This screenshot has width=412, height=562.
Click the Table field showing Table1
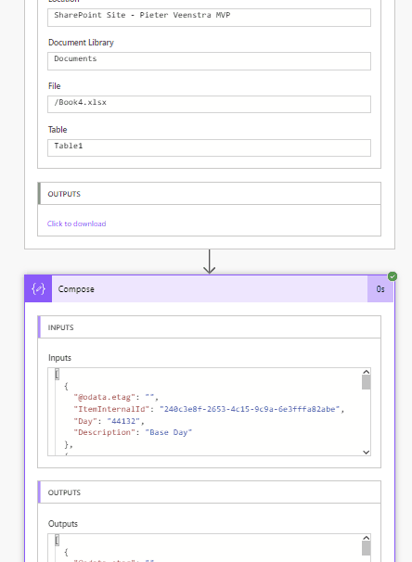tap(209, 147)
